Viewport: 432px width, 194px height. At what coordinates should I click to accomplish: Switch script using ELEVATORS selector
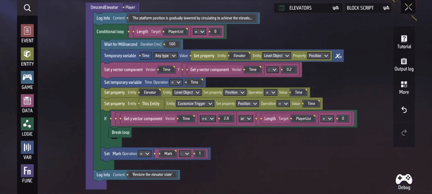click(308, 8)
